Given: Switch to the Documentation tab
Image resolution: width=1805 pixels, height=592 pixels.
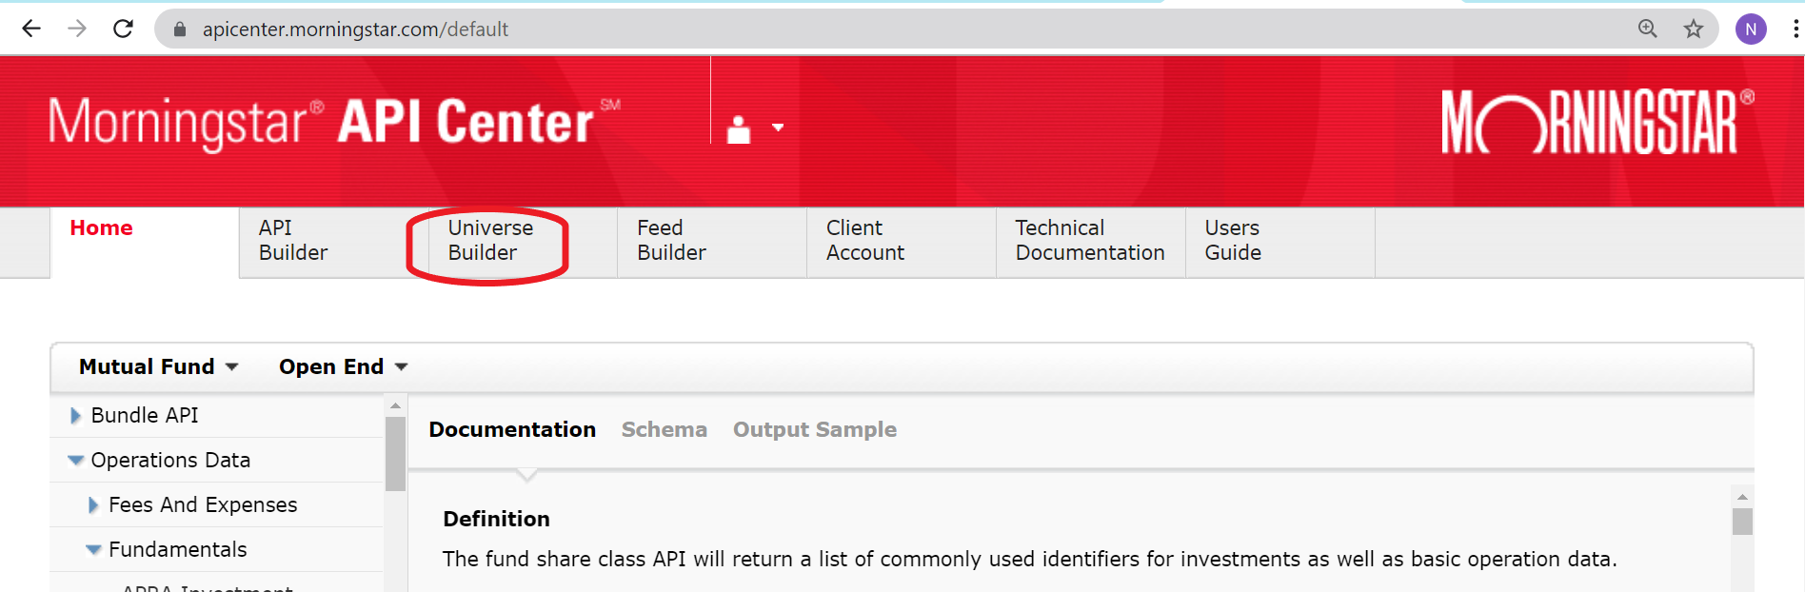Looking at the screenshot, I should pos(512,429).
